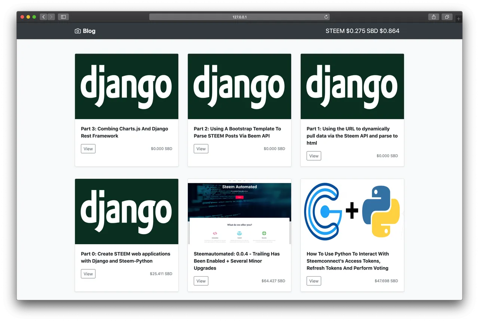The width and height of the screenshot is (479, 322).
Task: Click the Part 3 django thumbnail
Action: pyautogui.click(x=126, y=86)
